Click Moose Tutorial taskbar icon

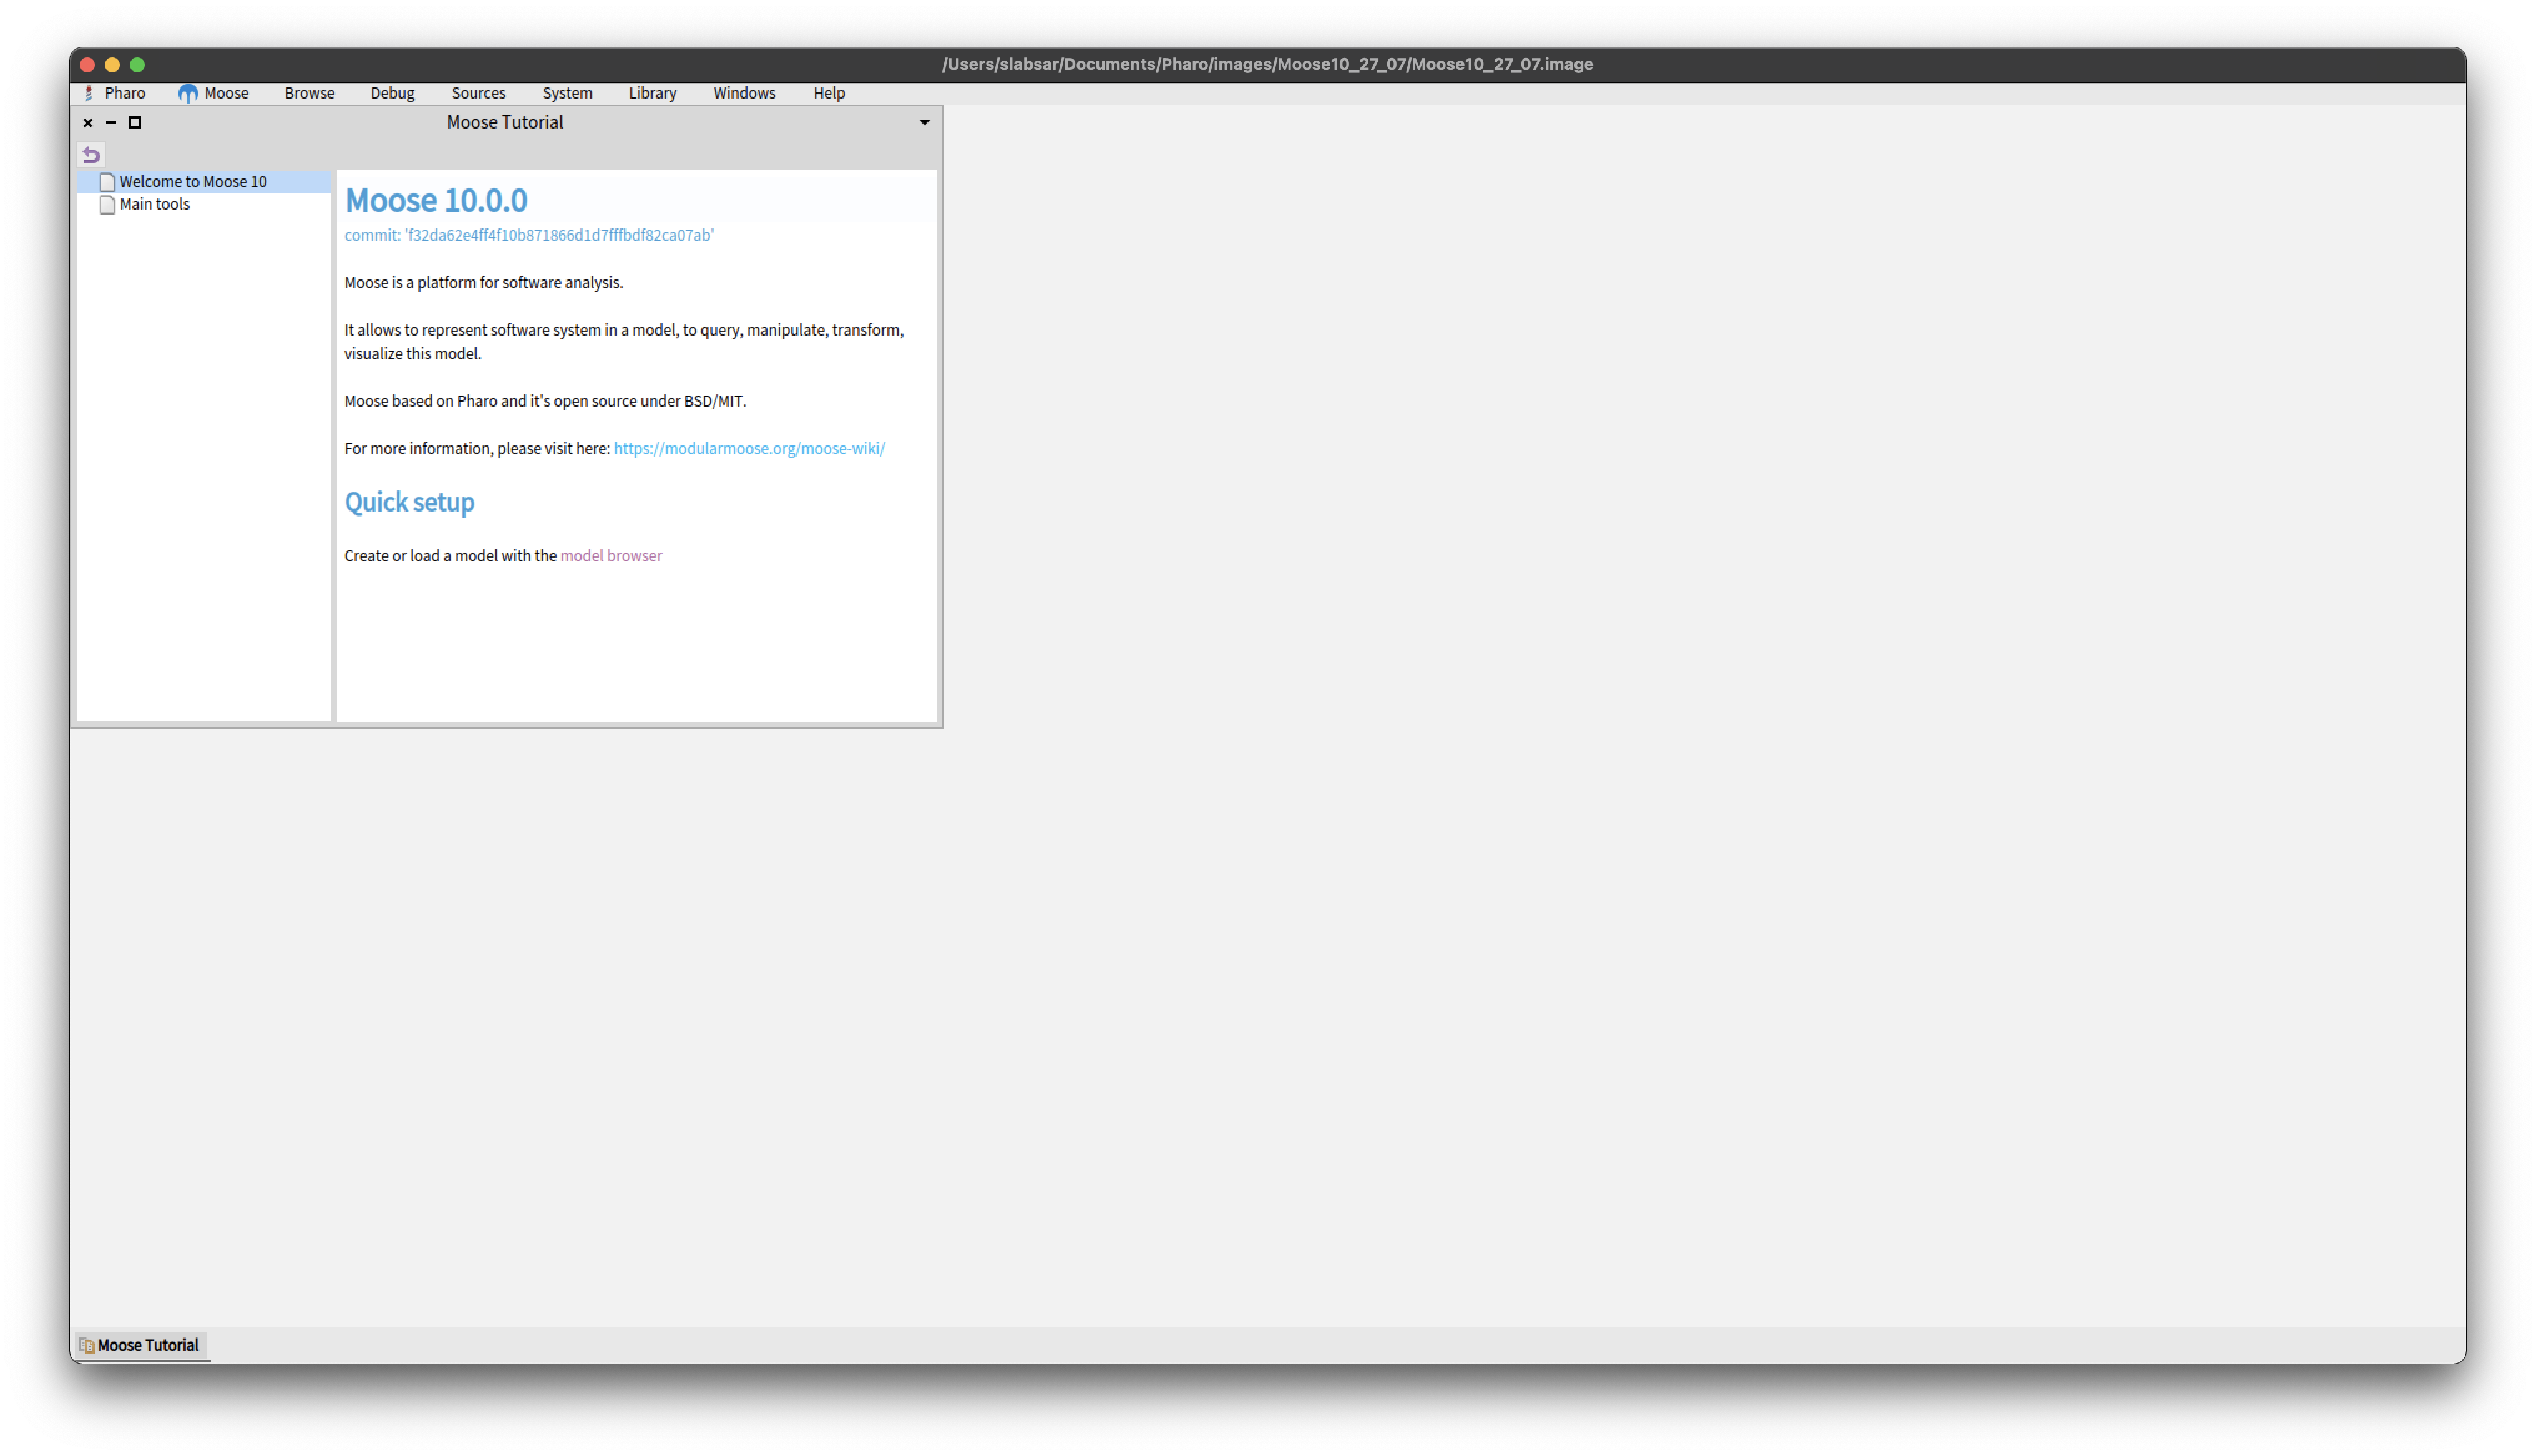click(87, 1345)
